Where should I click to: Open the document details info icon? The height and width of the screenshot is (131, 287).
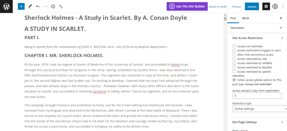pyautogui.click(x=53, y=6)
